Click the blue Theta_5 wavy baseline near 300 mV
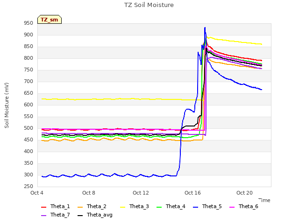 [109, 175]
